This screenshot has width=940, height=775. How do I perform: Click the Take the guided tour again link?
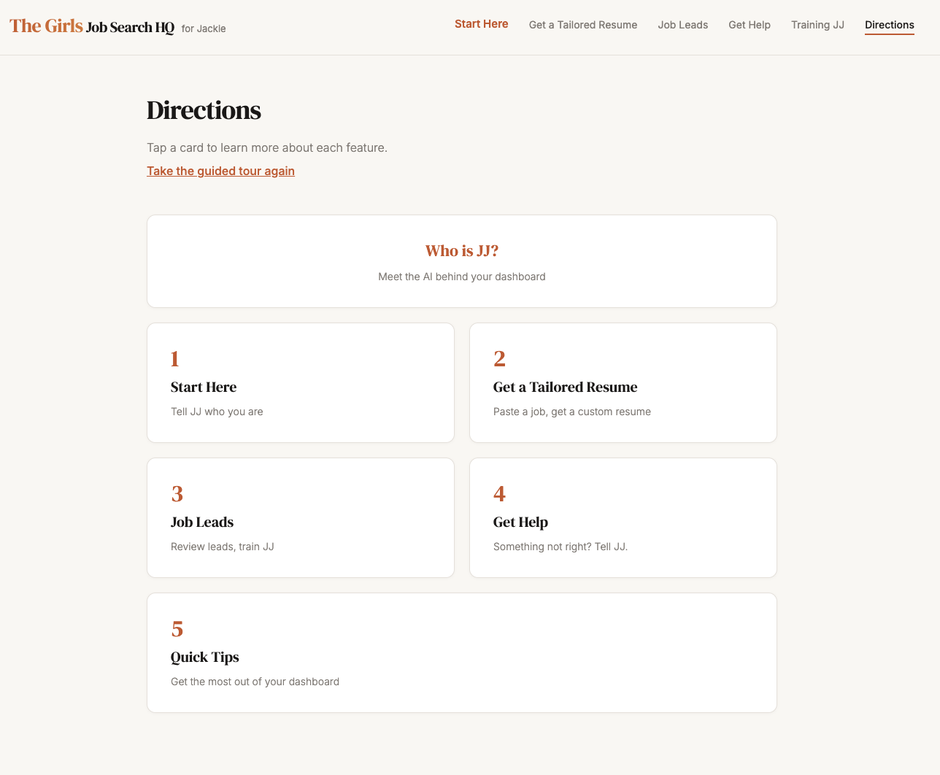pos(220,171)
